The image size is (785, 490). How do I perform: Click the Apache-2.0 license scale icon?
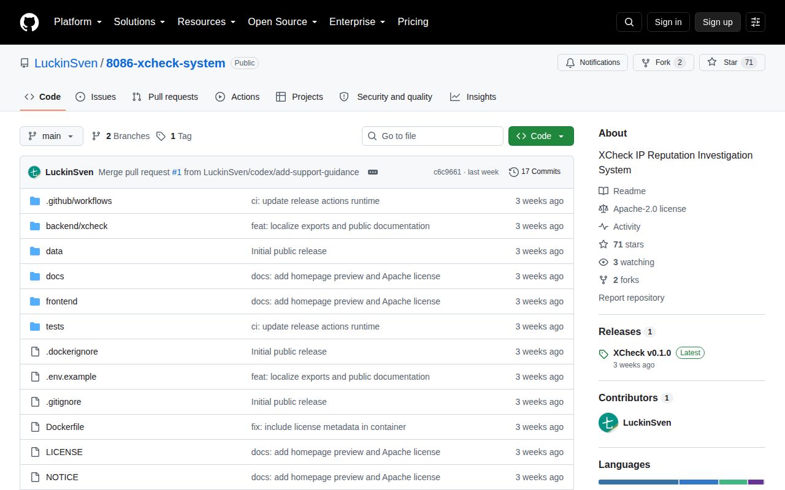[603, 209]
